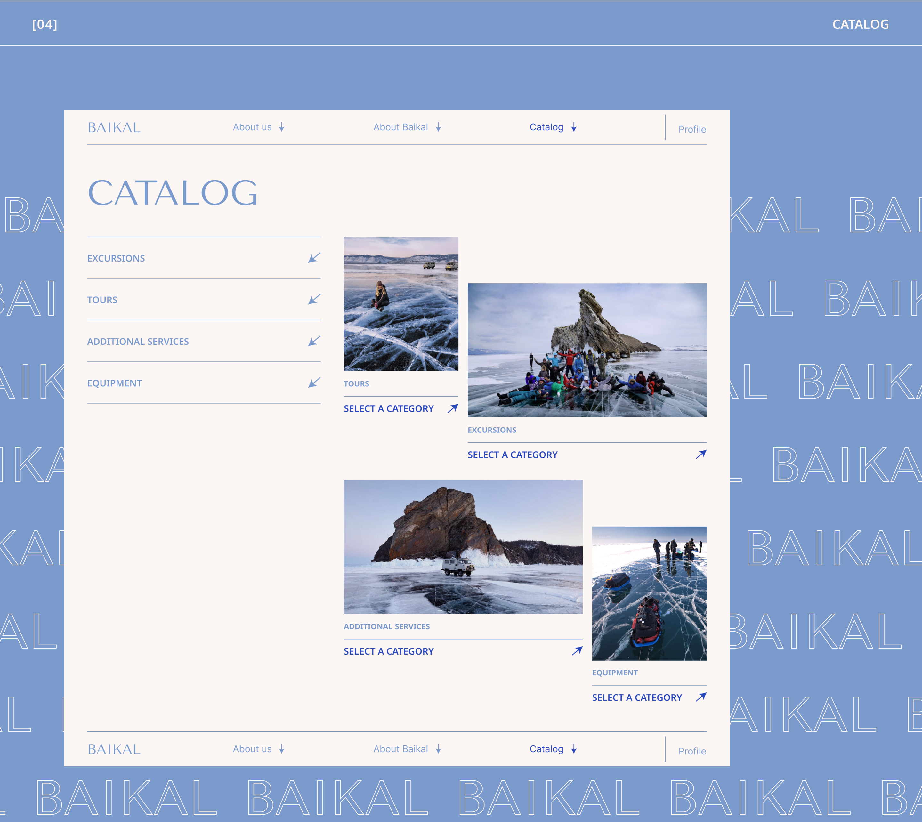The image size is (922, 822).
Task: Click arrow icon beside Additional Services item
Action: 314,341
